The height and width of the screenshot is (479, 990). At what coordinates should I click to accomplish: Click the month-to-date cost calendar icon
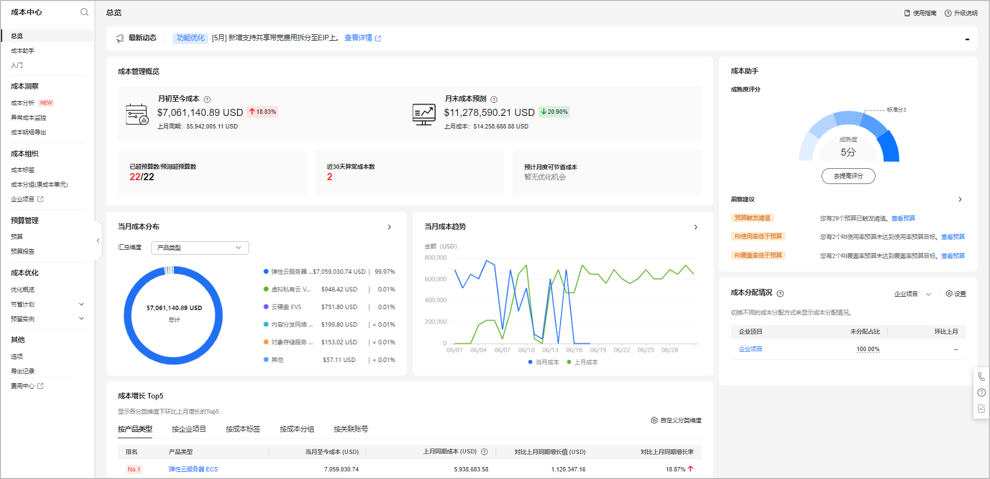tap(137, 114)
